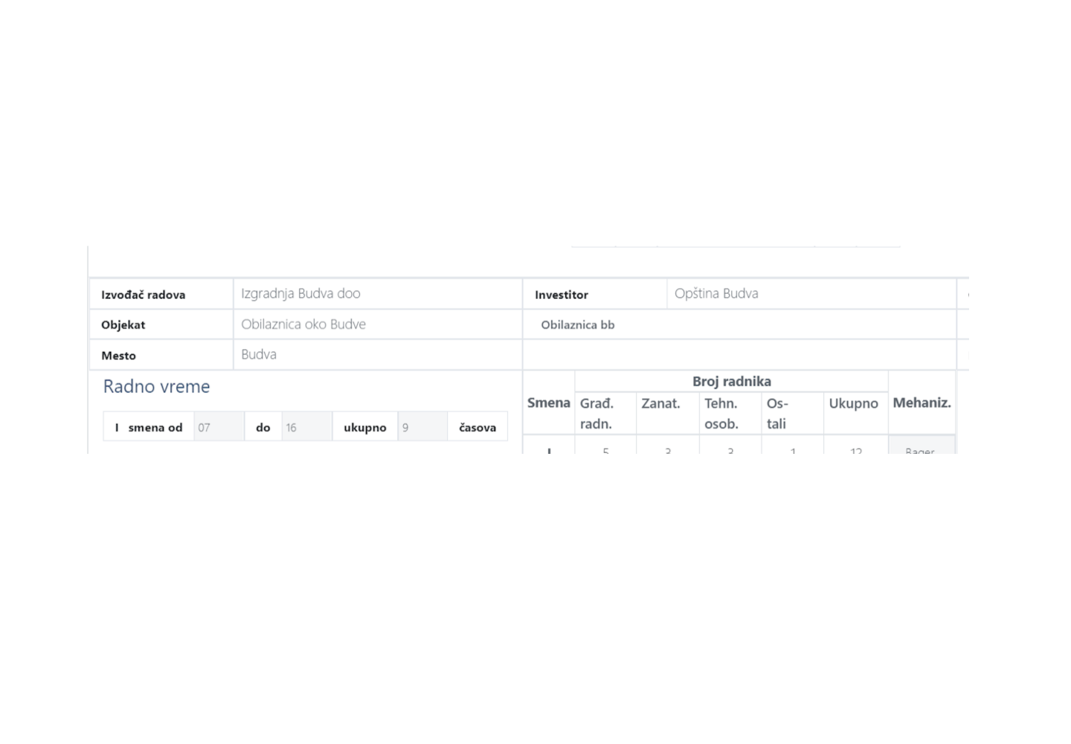Select the Građ. radn. column header
1071x744 pixels.
(597, 413)
